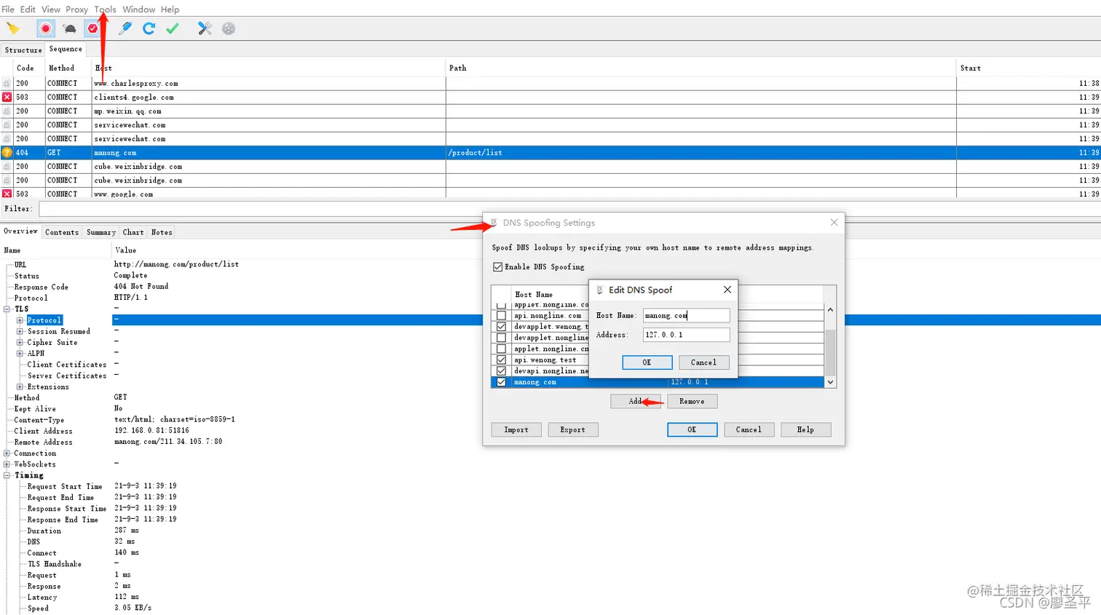This screenshot has height=615, width=1101.
Task: Click the question-mark icon on the 404 manong.com row
Action: coord(7,153)
